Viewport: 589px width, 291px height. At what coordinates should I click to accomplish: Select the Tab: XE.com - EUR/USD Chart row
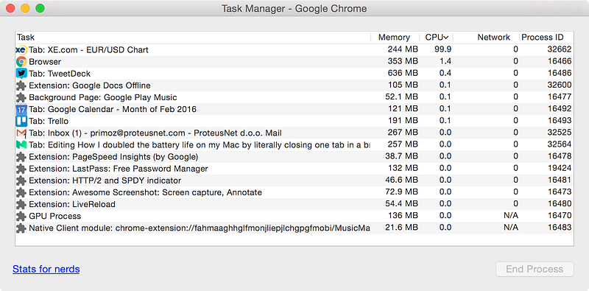coord(294,49)
